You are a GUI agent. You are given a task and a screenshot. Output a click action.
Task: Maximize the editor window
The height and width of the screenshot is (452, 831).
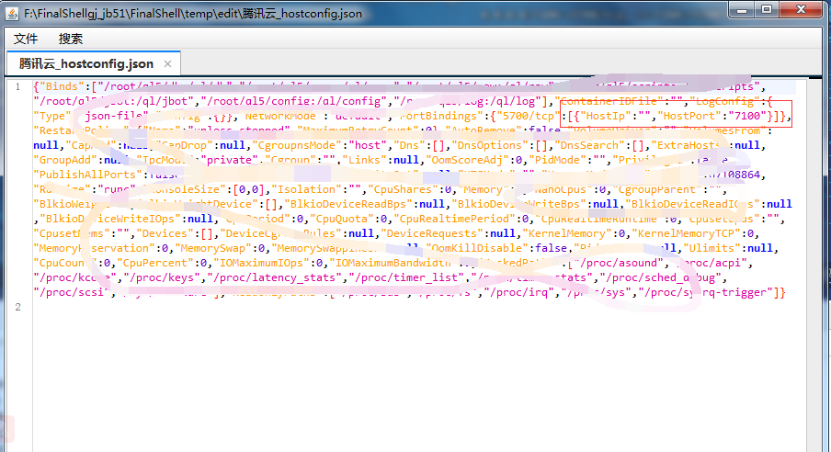[x=767, y=9]
